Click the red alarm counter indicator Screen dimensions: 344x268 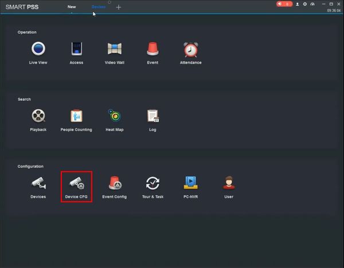click(284, 4)
